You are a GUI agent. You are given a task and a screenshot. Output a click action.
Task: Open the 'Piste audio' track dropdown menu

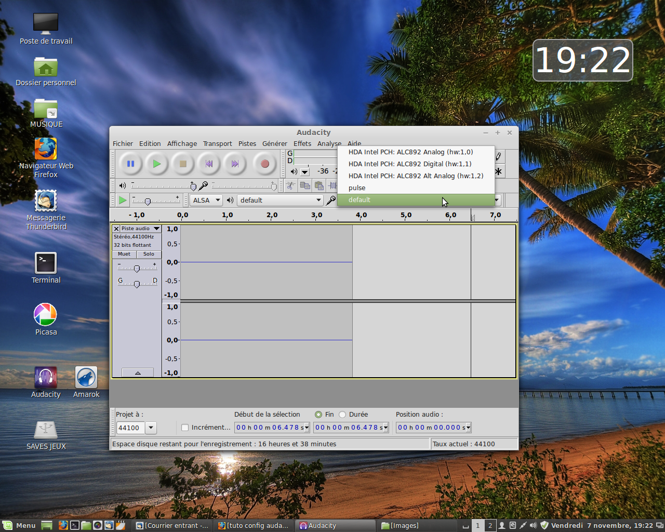[141, 229]
